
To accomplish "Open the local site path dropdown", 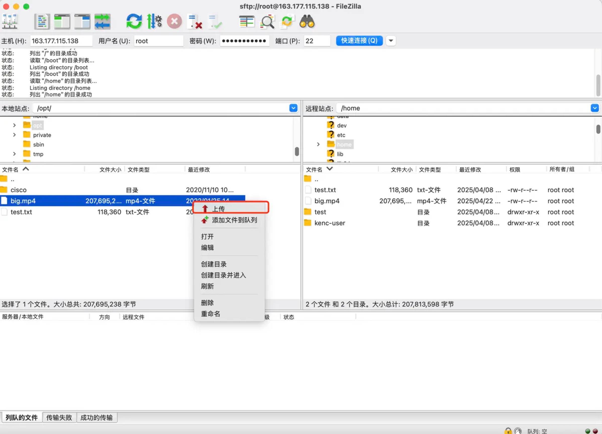I will pos(293,108).
